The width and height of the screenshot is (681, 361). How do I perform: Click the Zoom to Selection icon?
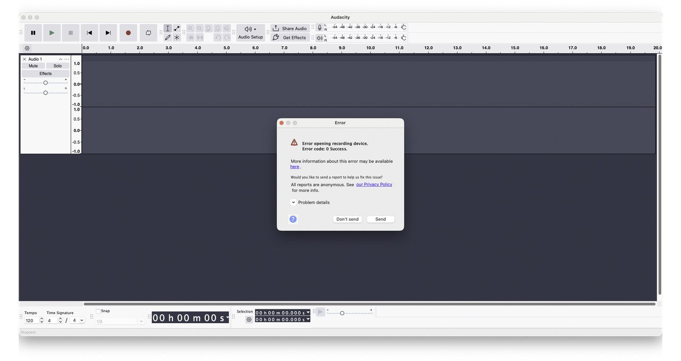pos(209,29)
